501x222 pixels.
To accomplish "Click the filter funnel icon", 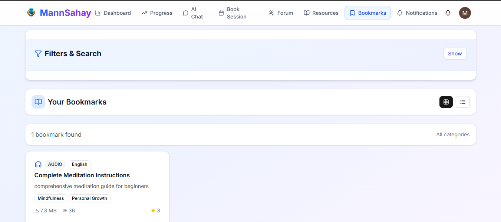I will (38, 54).
